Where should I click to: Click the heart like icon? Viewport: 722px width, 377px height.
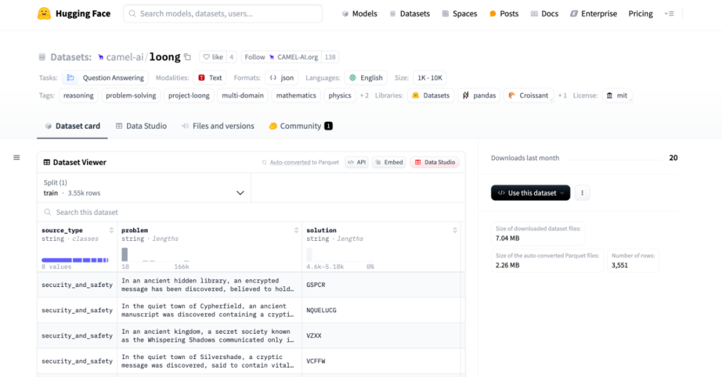(207, 57)
